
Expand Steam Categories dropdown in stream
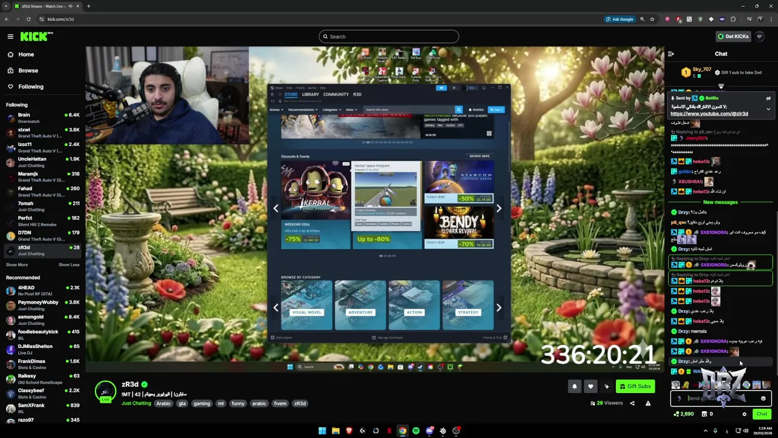pos(331,109)
